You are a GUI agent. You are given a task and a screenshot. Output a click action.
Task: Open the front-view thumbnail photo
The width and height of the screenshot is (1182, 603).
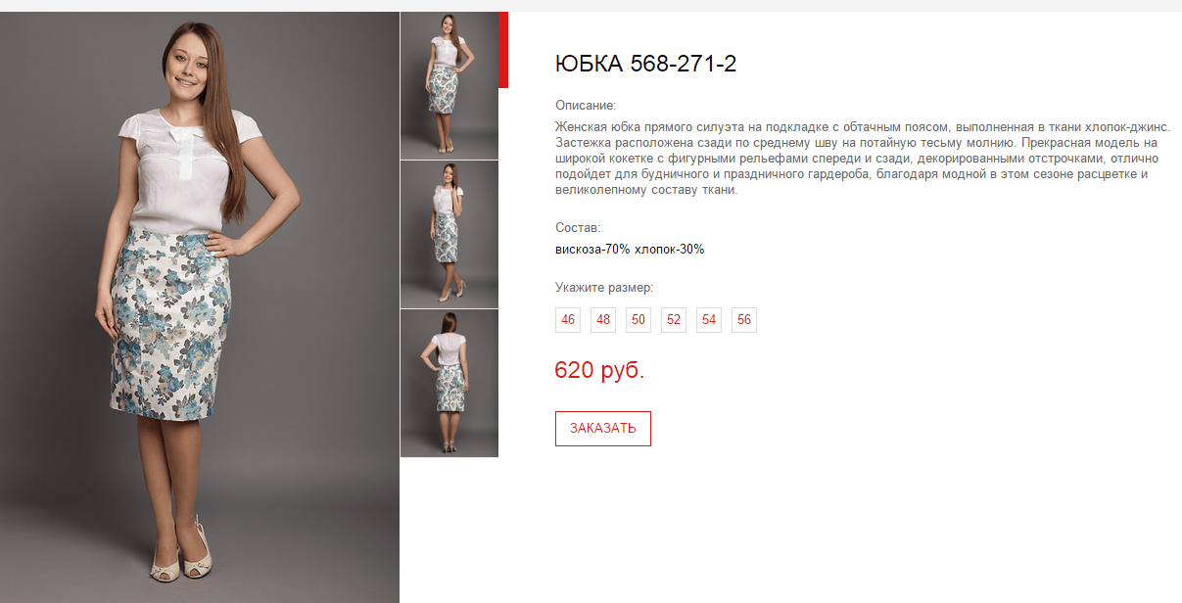(x=449, y=85)
